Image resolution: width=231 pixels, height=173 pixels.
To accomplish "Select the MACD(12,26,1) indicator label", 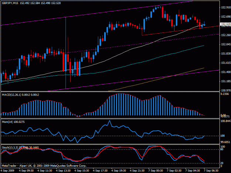I will (20, 95).
